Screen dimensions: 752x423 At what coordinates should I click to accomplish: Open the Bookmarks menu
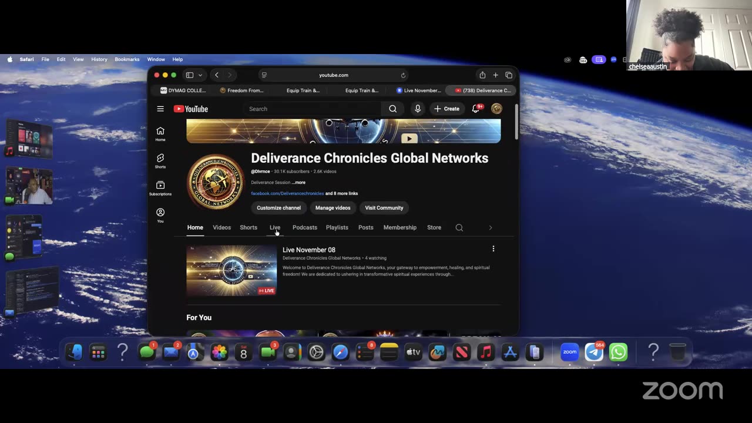click(x=127, y=59)
